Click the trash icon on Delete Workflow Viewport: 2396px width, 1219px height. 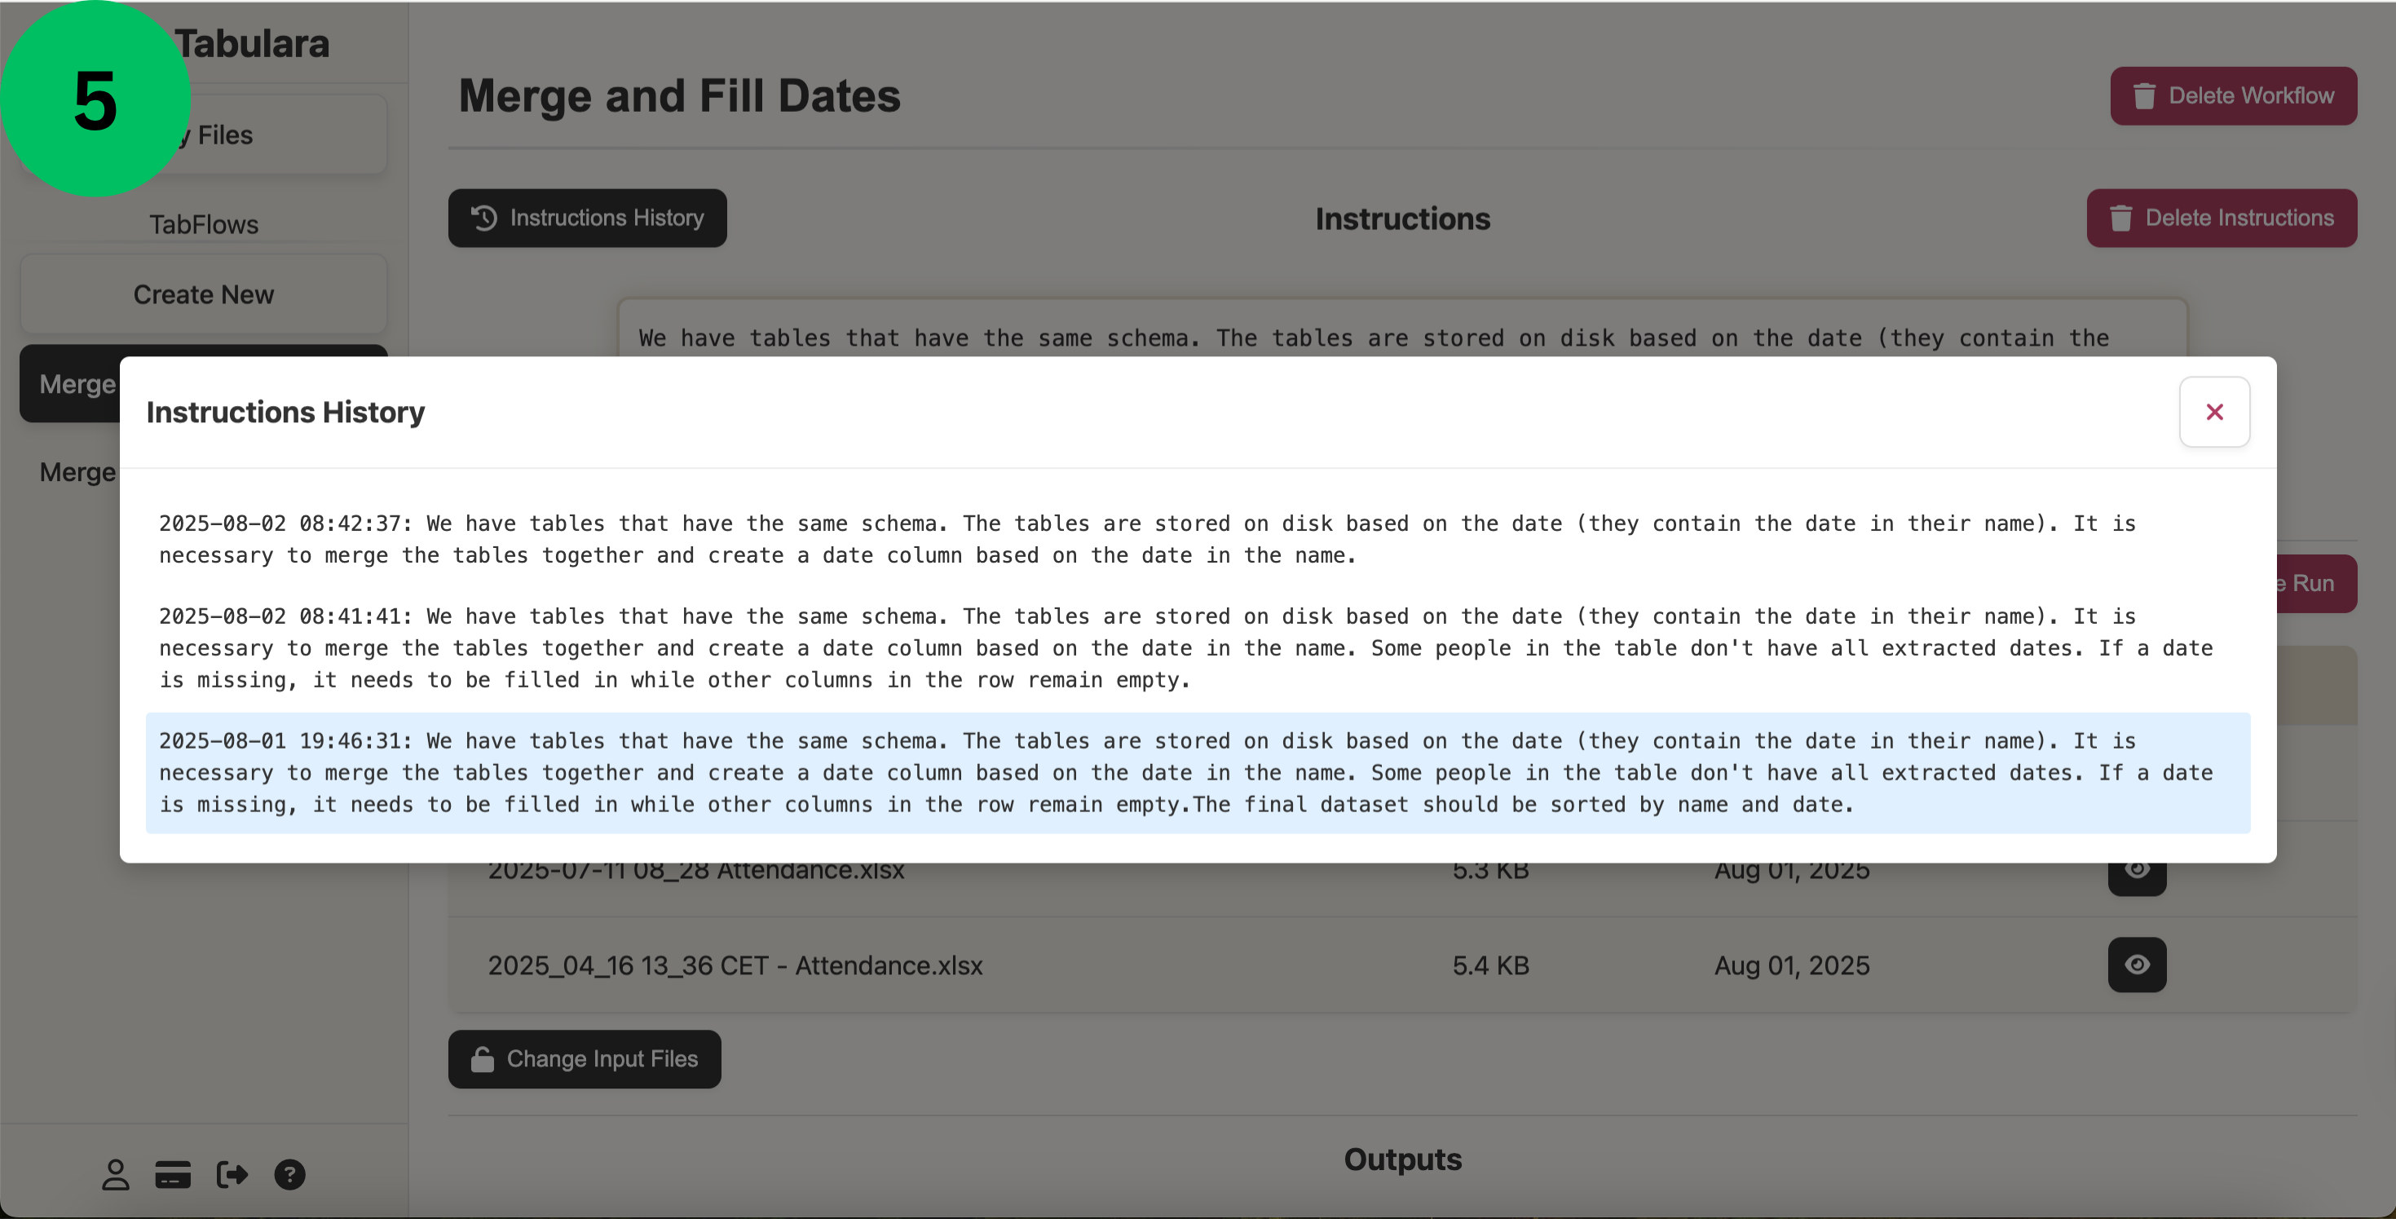click(x=2144, y=96)
